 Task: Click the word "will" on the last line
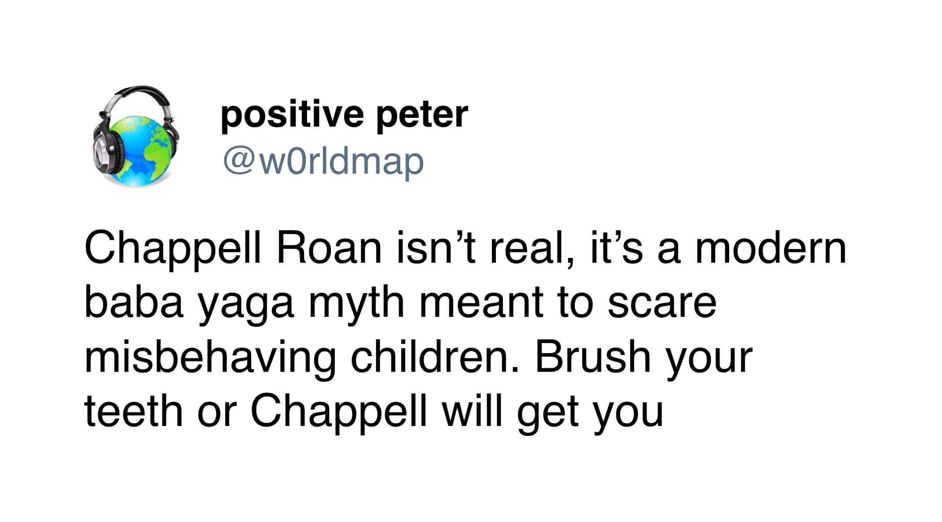473,412
